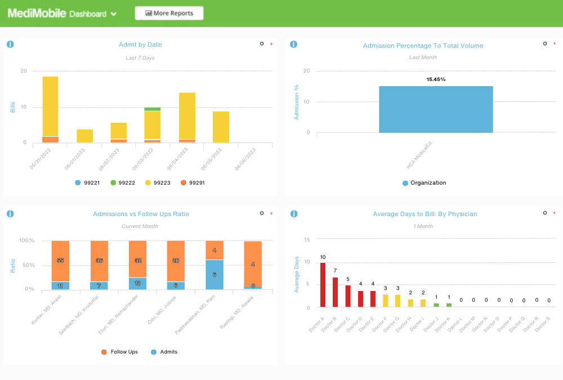The width and height of the screenshot is (563, 380).
Task: Click the info icon on Admissions vs Follow Ups Ratio
Action: tap(10, 213)
